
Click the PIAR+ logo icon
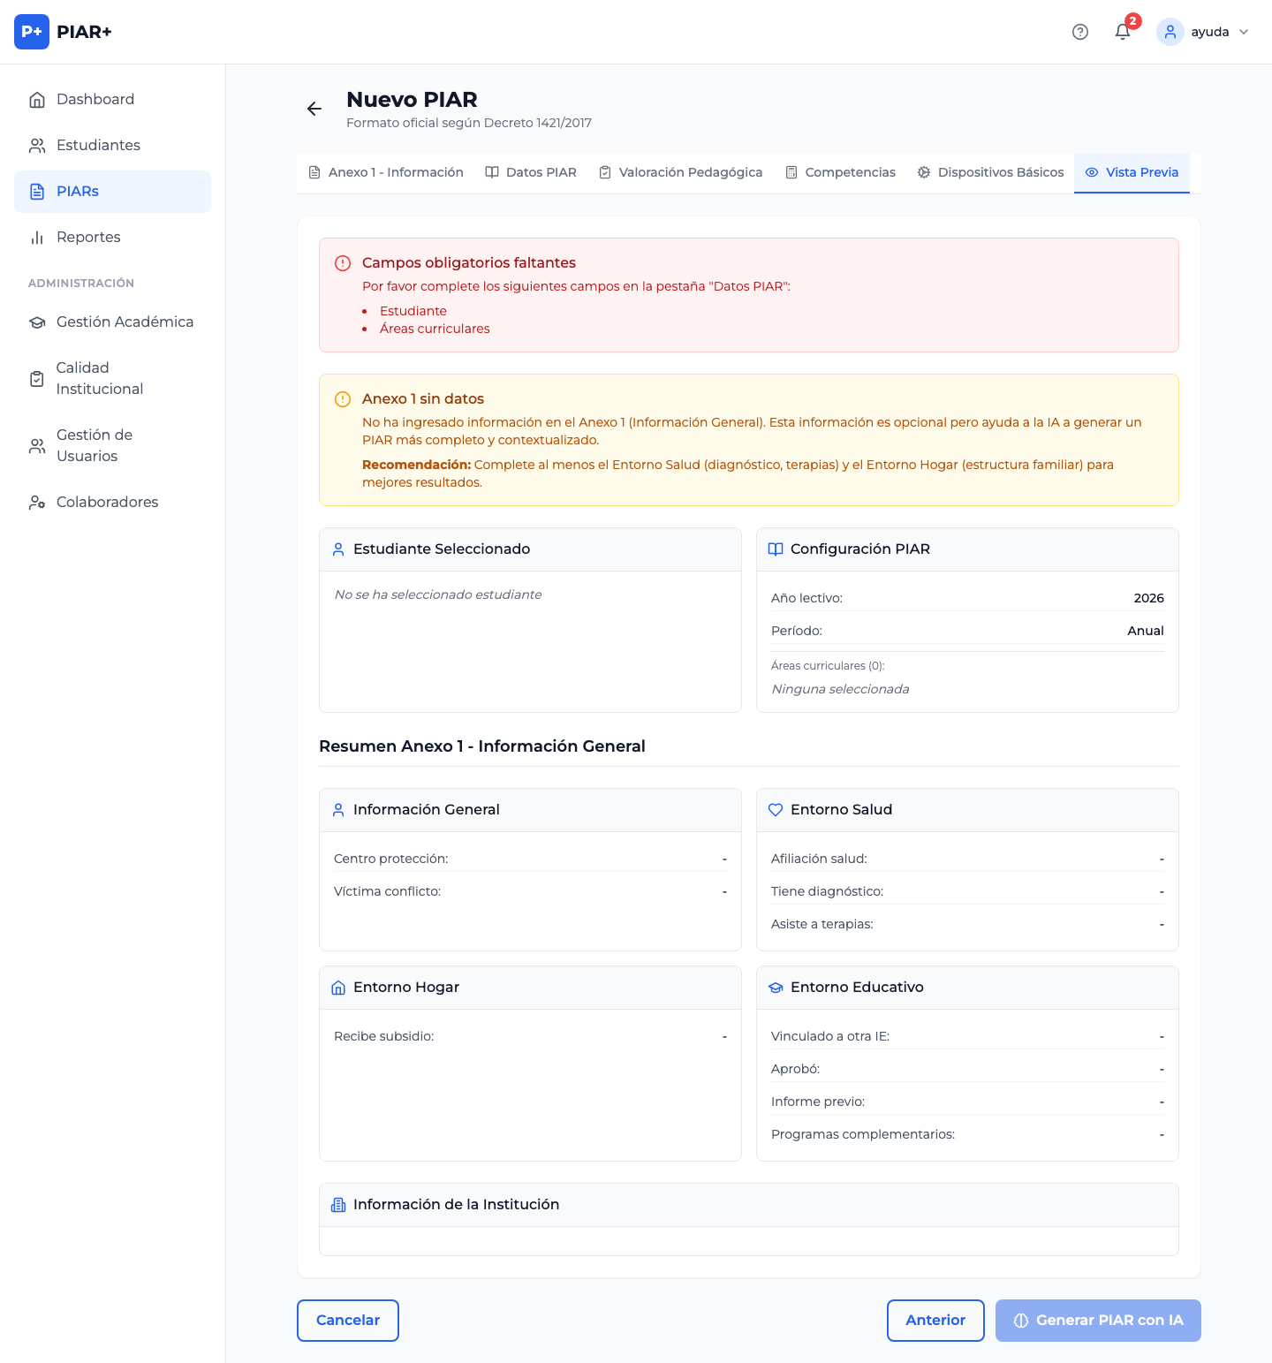[32, 32]
